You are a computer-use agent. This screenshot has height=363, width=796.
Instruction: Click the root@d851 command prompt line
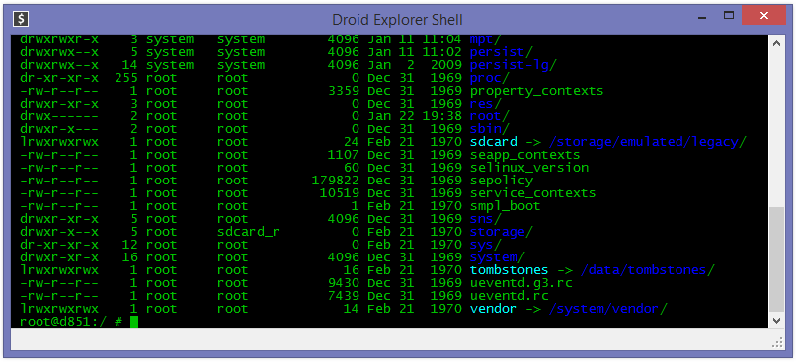[79, 322]
